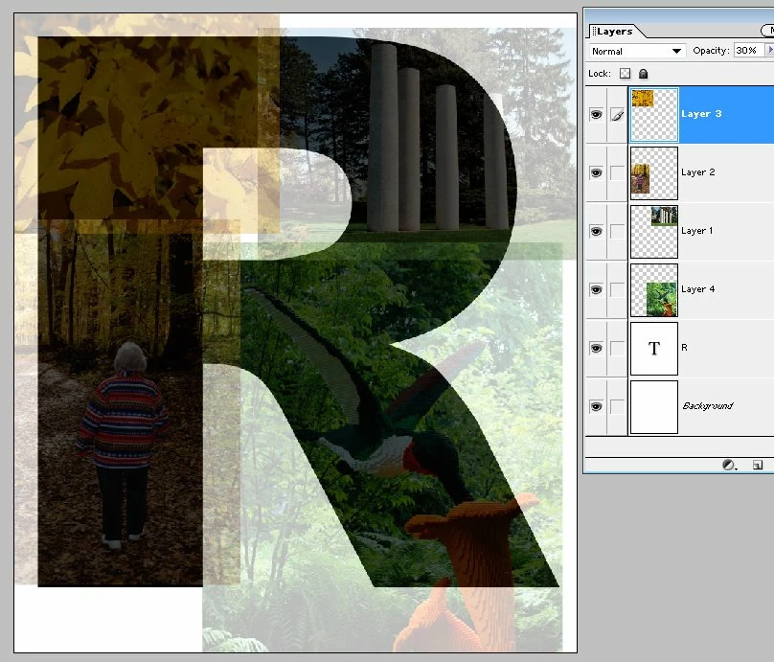Click the paintbrush icon beside Layer 3

pos(618,115)
